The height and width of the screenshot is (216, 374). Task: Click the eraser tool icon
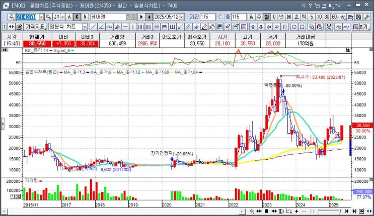coord(228,27)
